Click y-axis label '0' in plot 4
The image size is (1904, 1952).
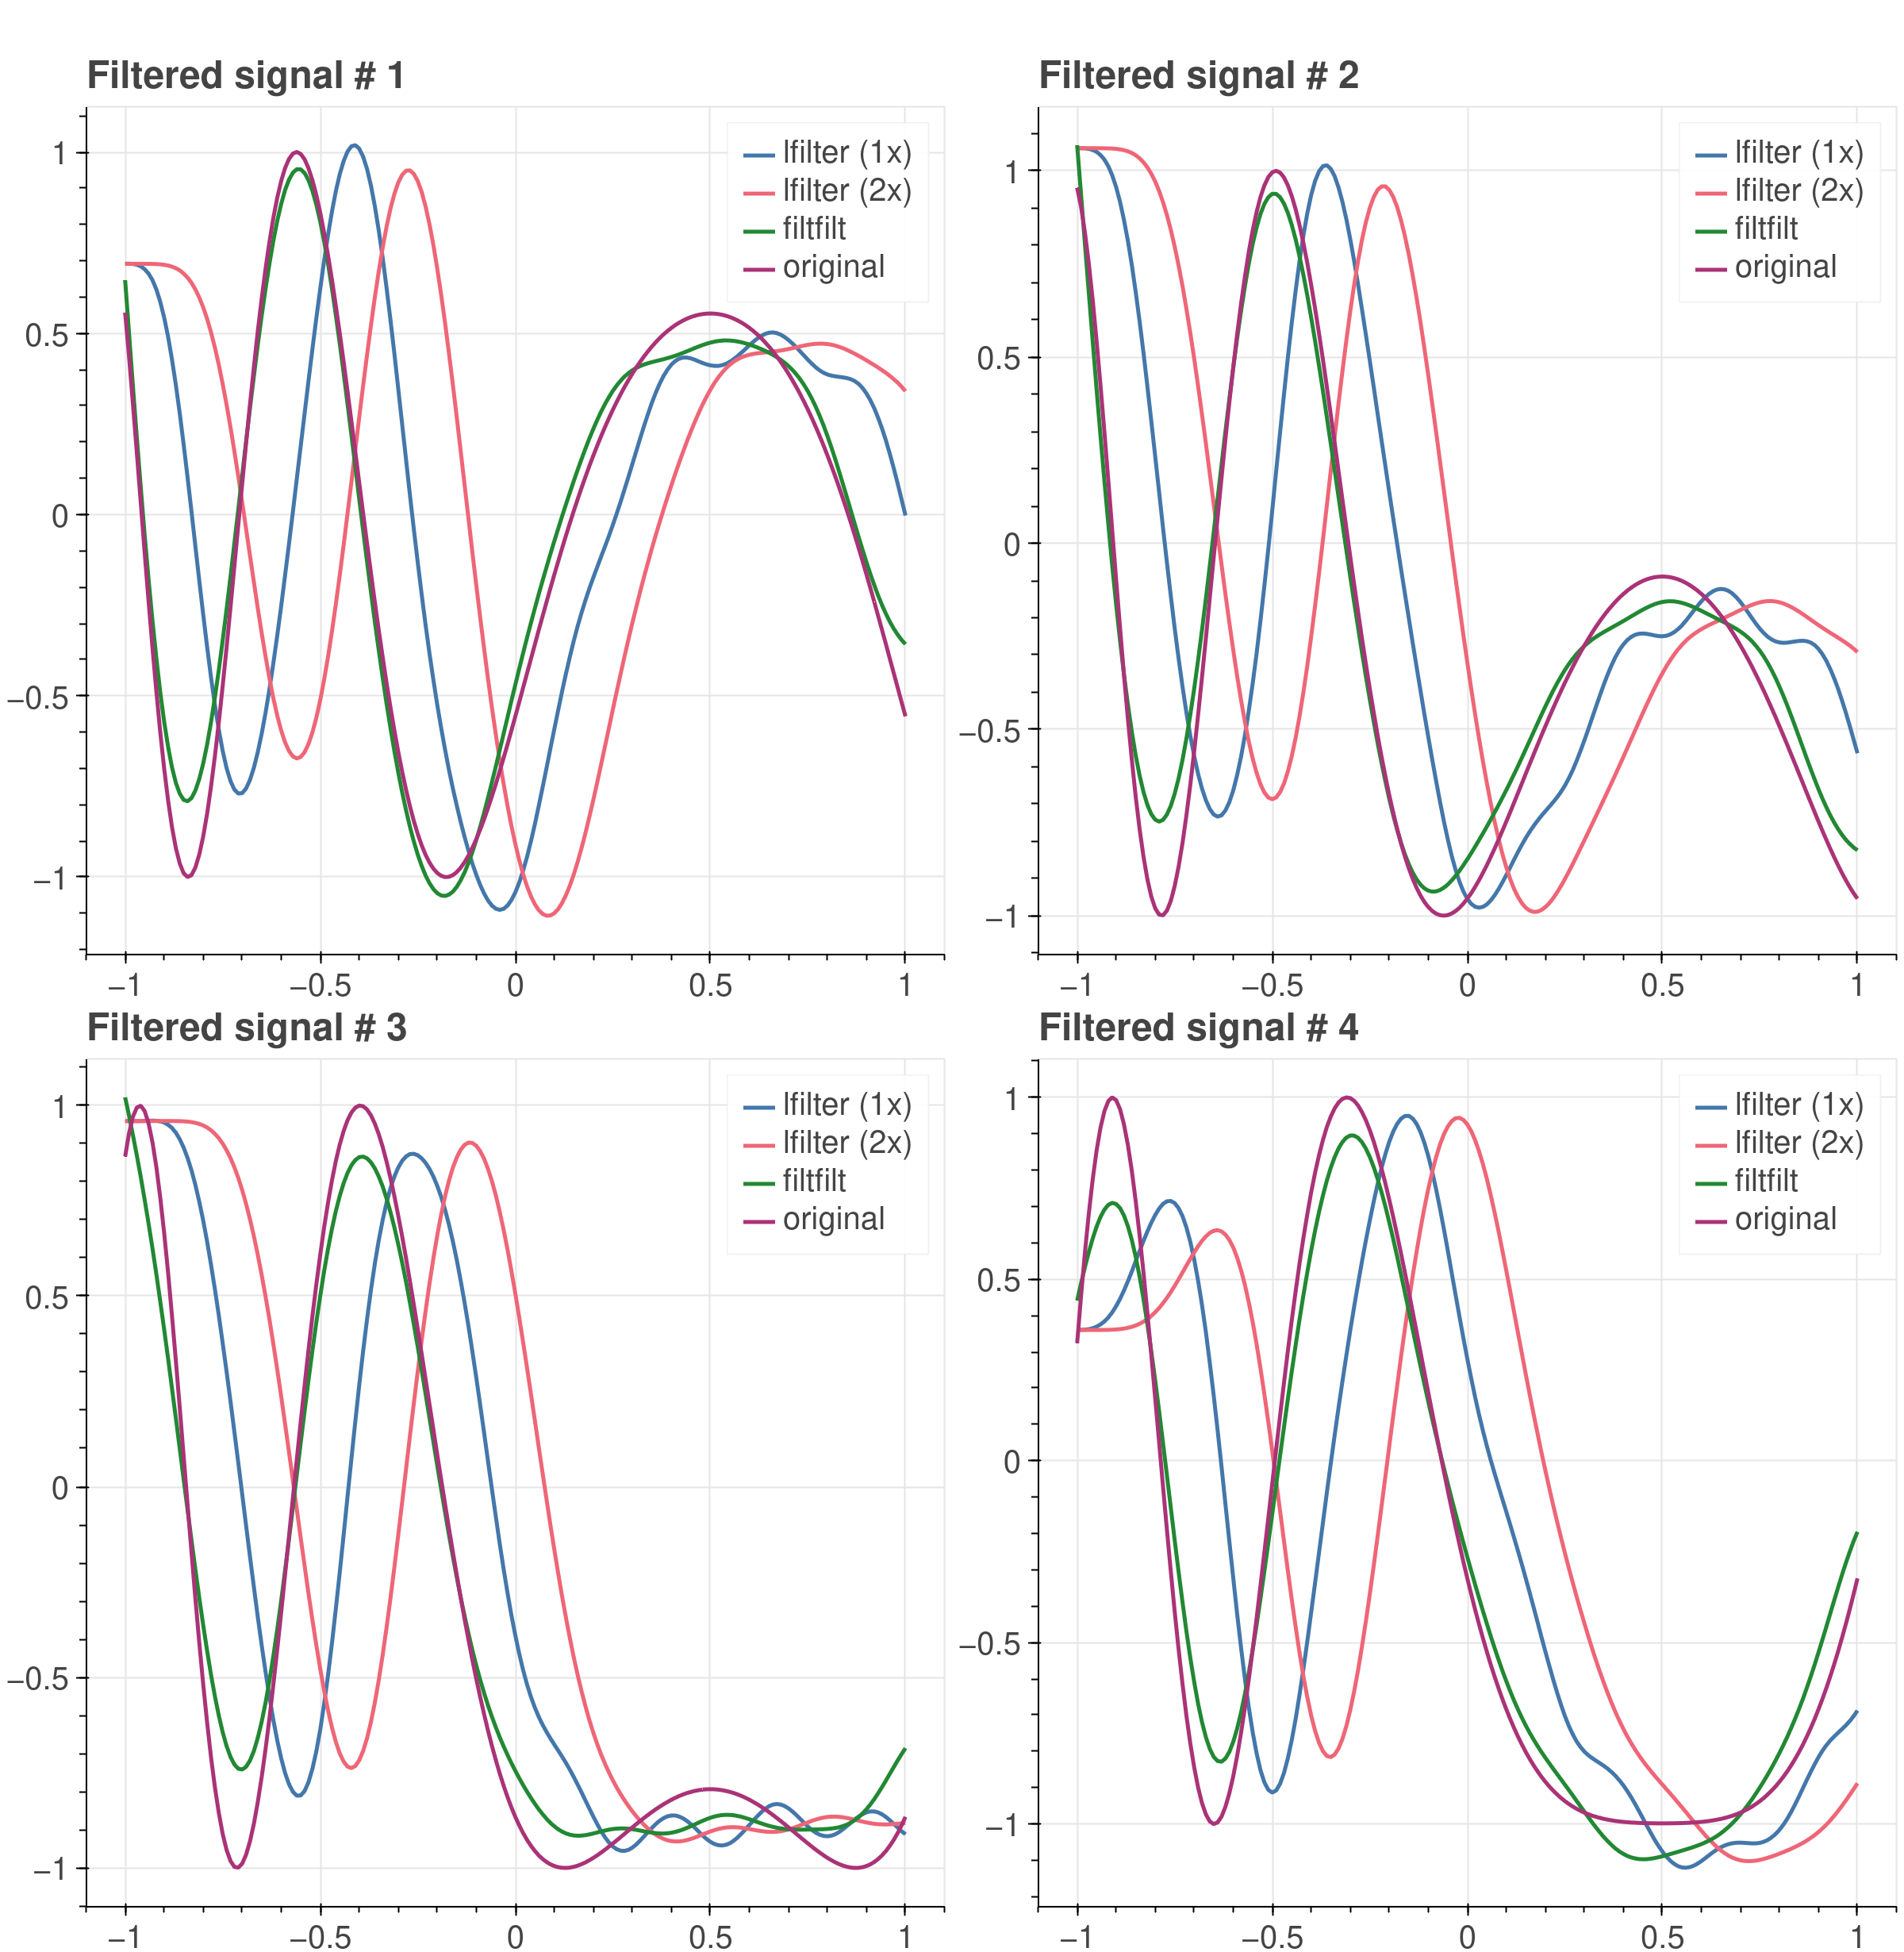click(x=1012, y=1462)
